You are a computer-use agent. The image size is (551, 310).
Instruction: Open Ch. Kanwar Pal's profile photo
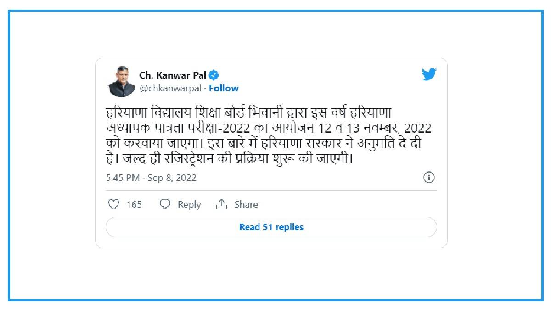coord(121,81)
